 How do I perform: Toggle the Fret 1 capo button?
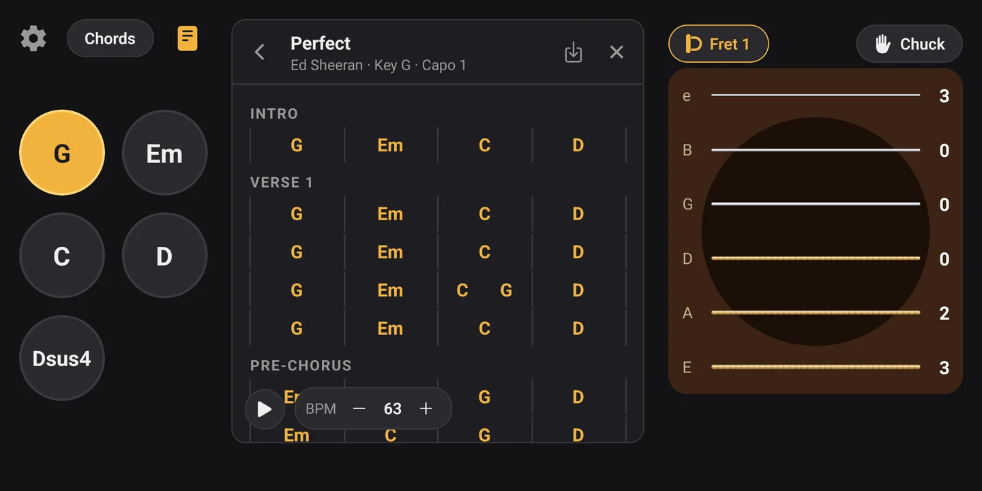(719, 44)
